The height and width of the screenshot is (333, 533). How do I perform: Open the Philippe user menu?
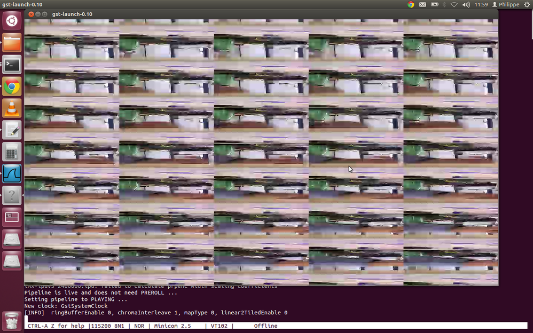click(x=506, y=4)
